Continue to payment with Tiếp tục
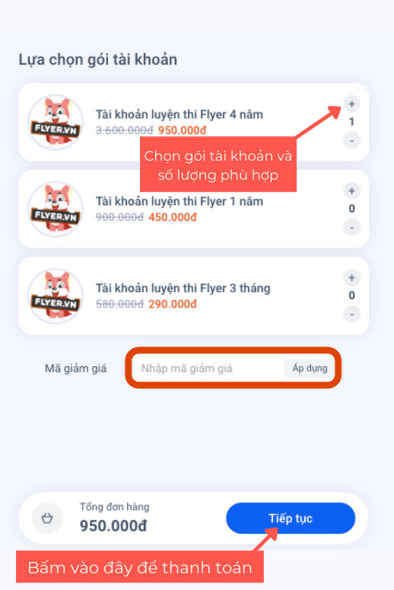This screenshot has height=590, width=394. 291,518
